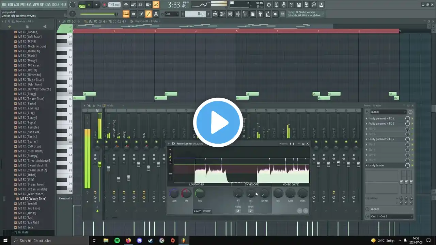
Task: Click the Fruity Limiter Presets label
Action: click(284, 144)
